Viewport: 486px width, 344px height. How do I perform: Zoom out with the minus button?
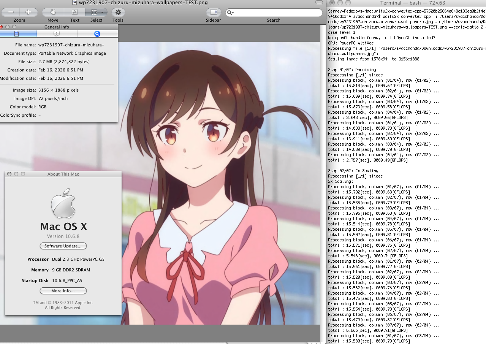pyautogui.click(x=11, y=12)
